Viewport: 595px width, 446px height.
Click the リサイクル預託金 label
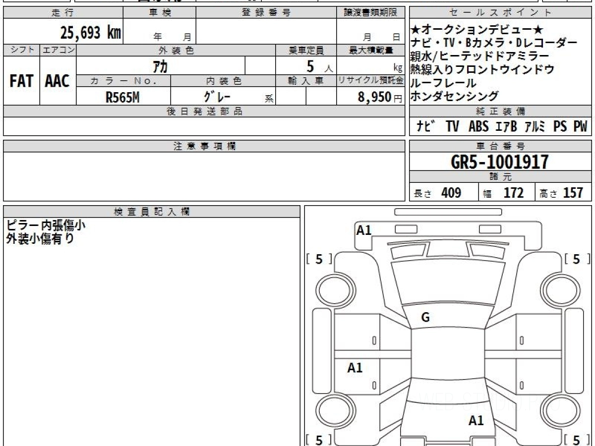[371, 81]
